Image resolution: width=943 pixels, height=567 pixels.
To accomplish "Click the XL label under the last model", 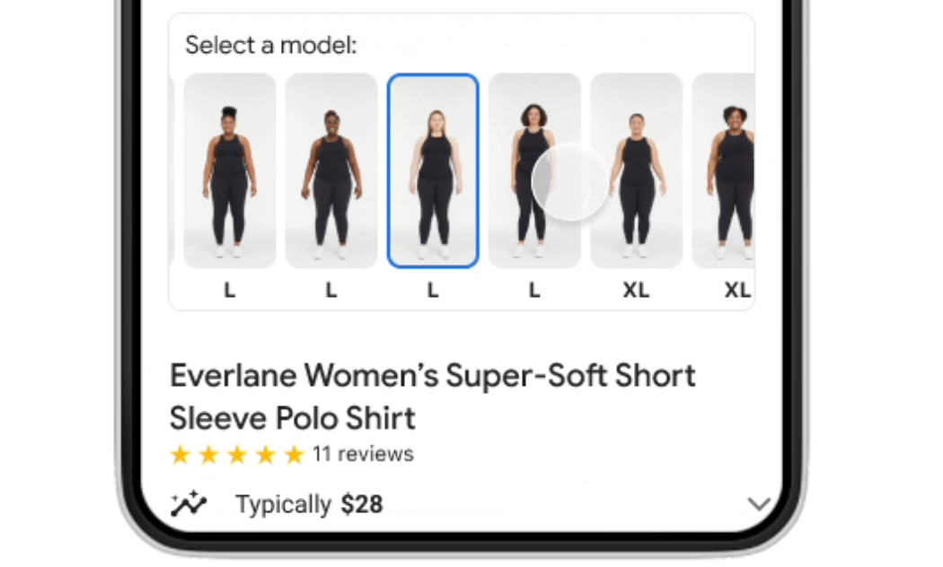I will click(x=738, y=290).
